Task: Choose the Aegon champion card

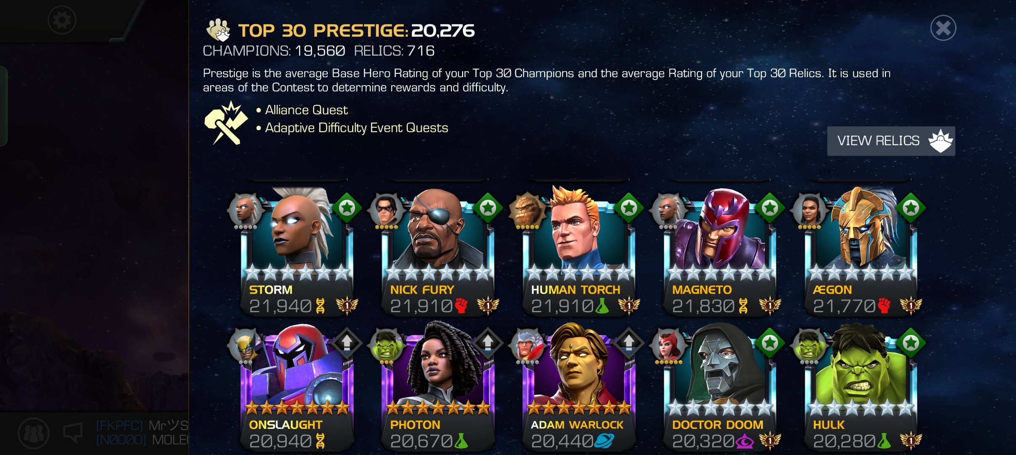Action: click(862, 253)
